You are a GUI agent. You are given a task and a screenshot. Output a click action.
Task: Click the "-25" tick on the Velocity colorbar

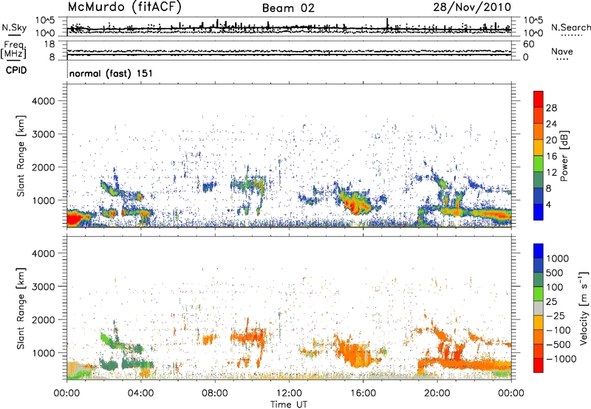pos(554,315)
